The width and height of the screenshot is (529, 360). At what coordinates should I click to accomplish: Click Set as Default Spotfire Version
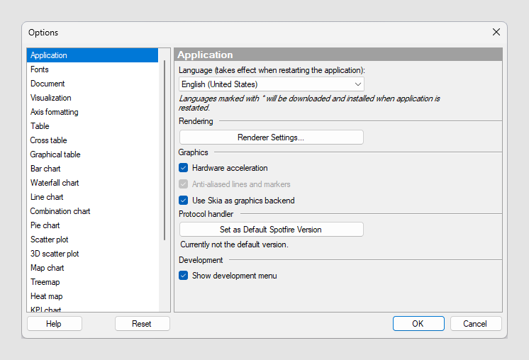[271, 230]
